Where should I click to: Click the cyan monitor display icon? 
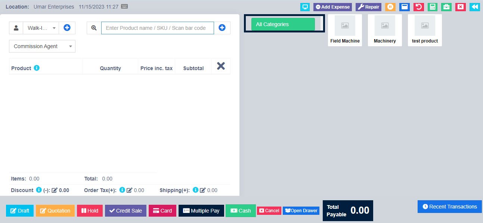pos(305,7)
